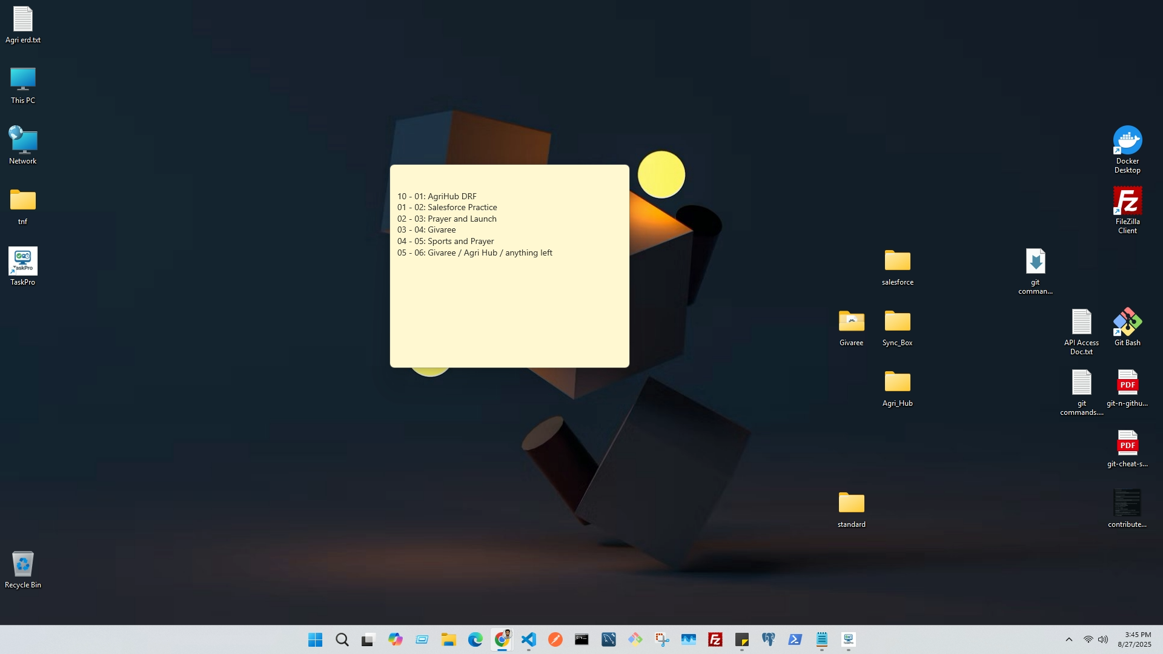Open the volume speaker control
Viewport: 1163px width, 654px height.
(1103, 639)
